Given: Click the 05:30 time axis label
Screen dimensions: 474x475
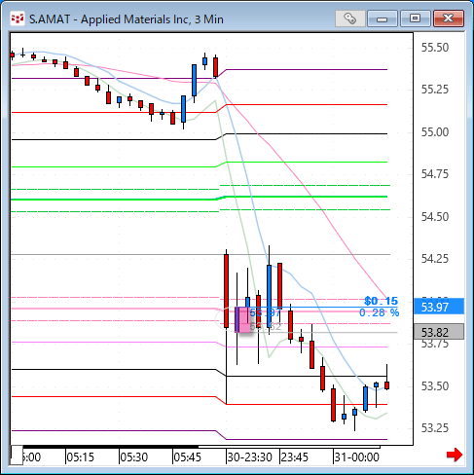Looking at the screenshot, I should (133, 457).
